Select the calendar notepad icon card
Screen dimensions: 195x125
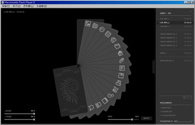[x=108, y=34]
